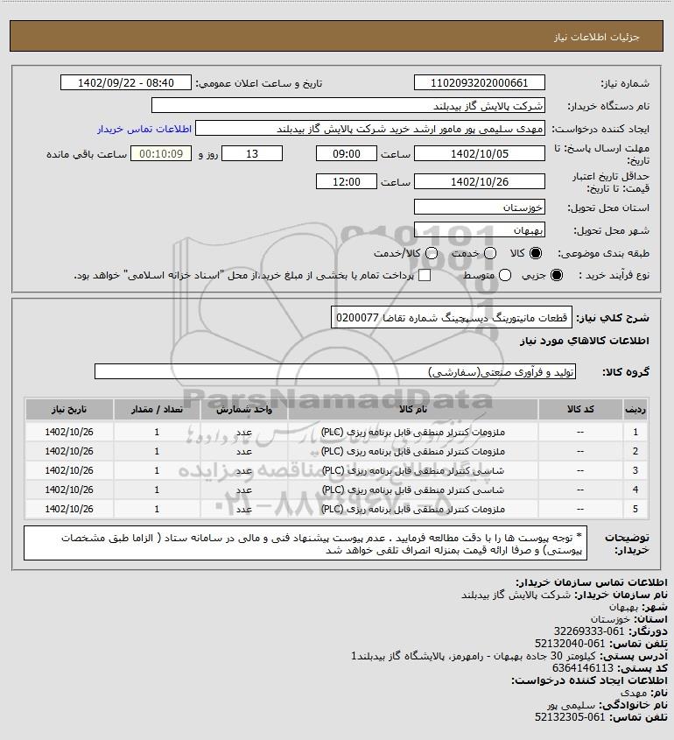This screenshot has height=740, width=674.
Task: Click the جزئیات اطلاعات نیاز header title
Action: coord(597,37)
